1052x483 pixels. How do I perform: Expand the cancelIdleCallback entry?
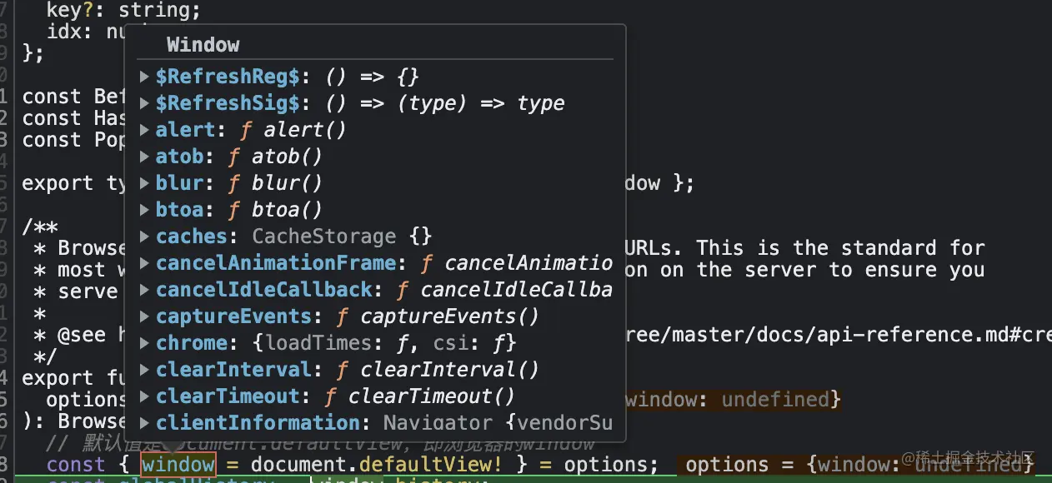click(x=146, y=291)
